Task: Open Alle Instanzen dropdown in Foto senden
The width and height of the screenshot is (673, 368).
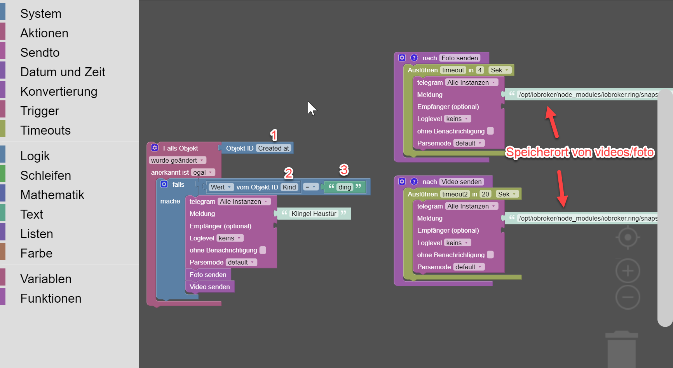Action: (471, 82)
